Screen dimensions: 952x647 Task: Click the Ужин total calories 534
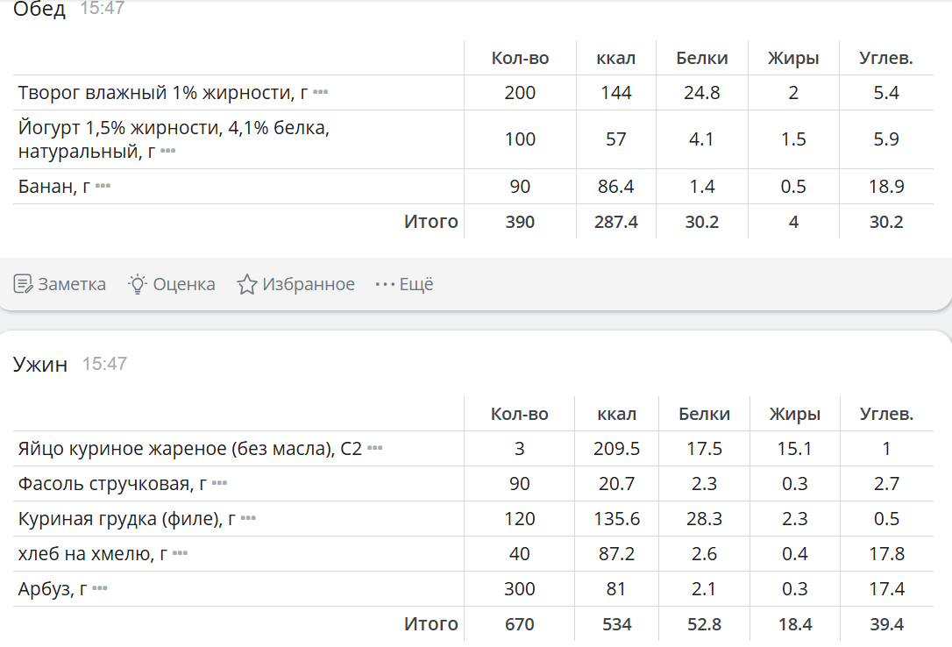pos(617,624)
